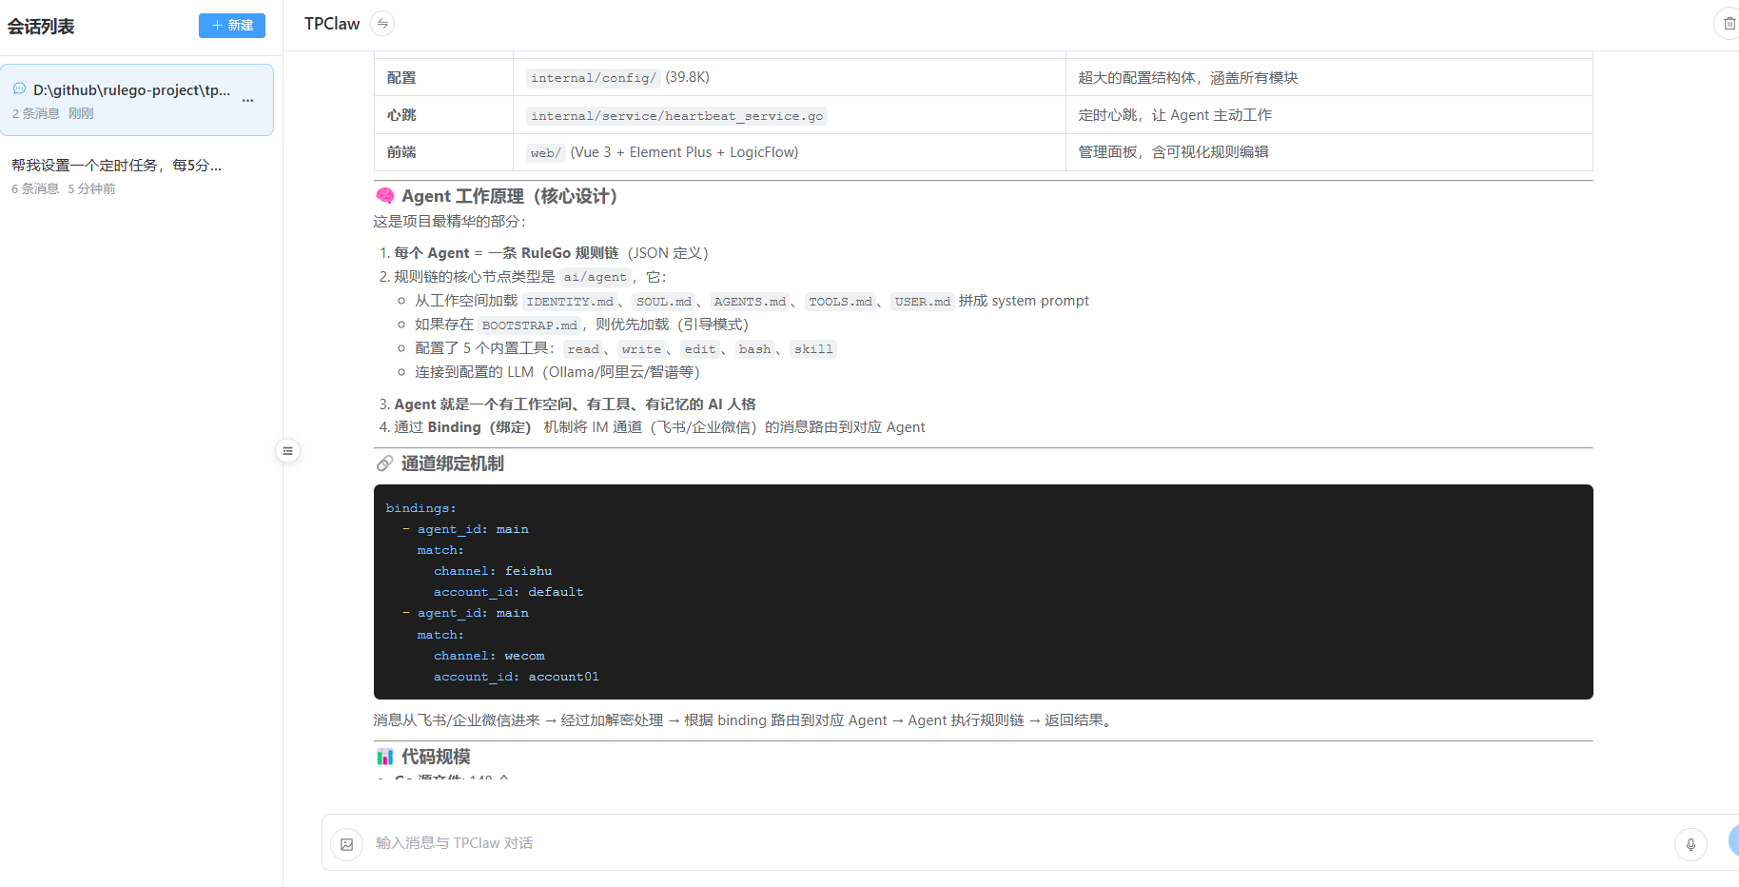1739x887 pixels.
Task: Click the read tool tag
Action: (x=583, y=349)
